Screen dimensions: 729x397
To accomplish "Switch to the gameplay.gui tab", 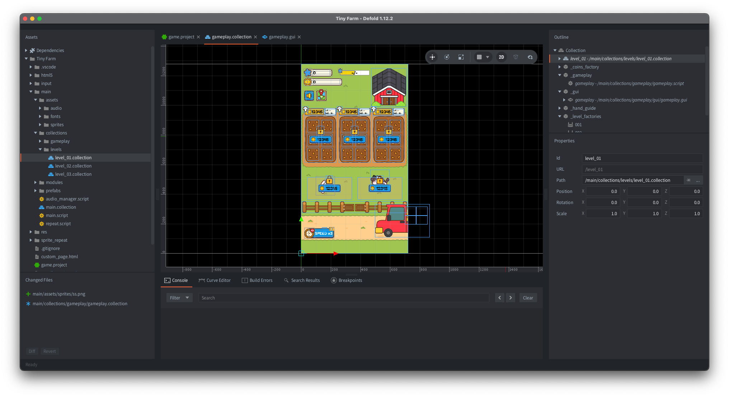I will point(282,37).
